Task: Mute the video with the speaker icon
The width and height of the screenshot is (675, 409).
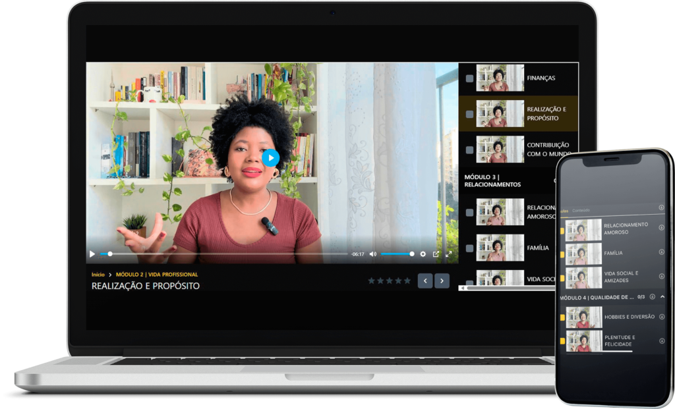Action: [x=373, y=254]
